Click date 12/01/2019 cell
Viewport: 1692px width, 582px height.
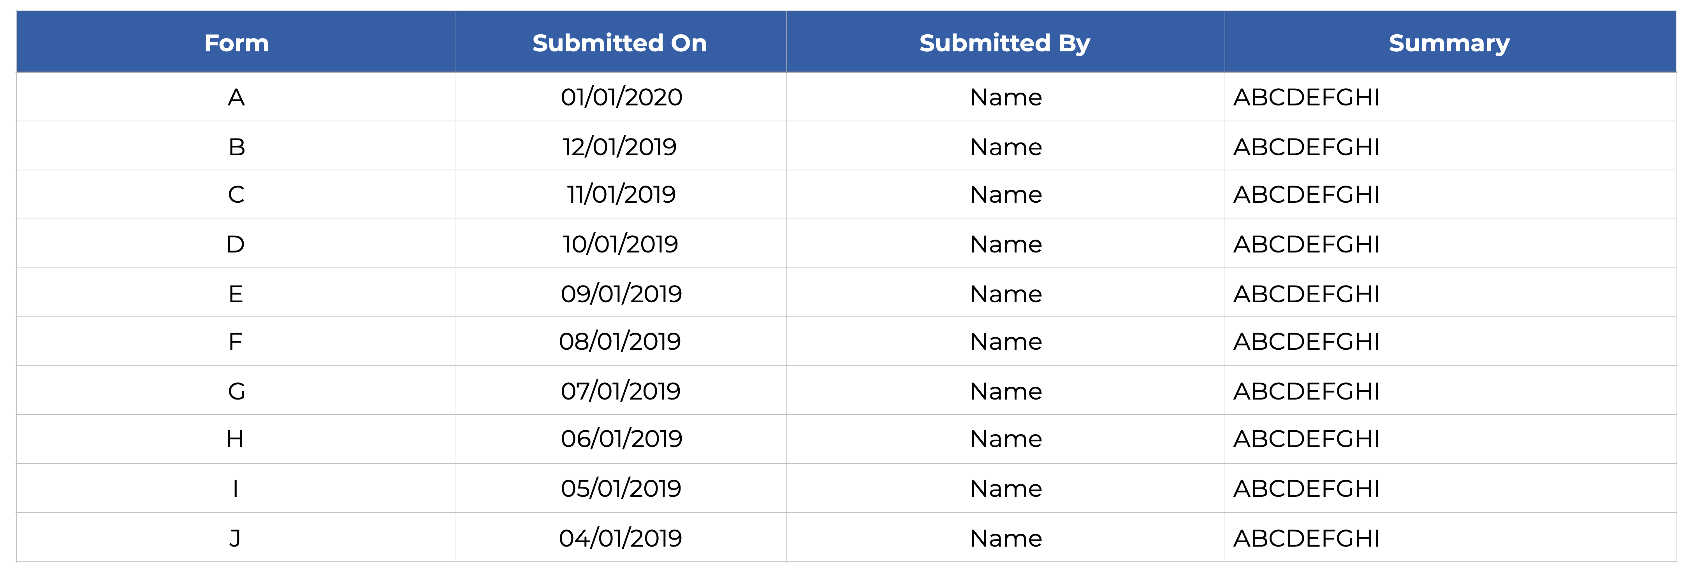pyautogui.click(x=619, y=147)
